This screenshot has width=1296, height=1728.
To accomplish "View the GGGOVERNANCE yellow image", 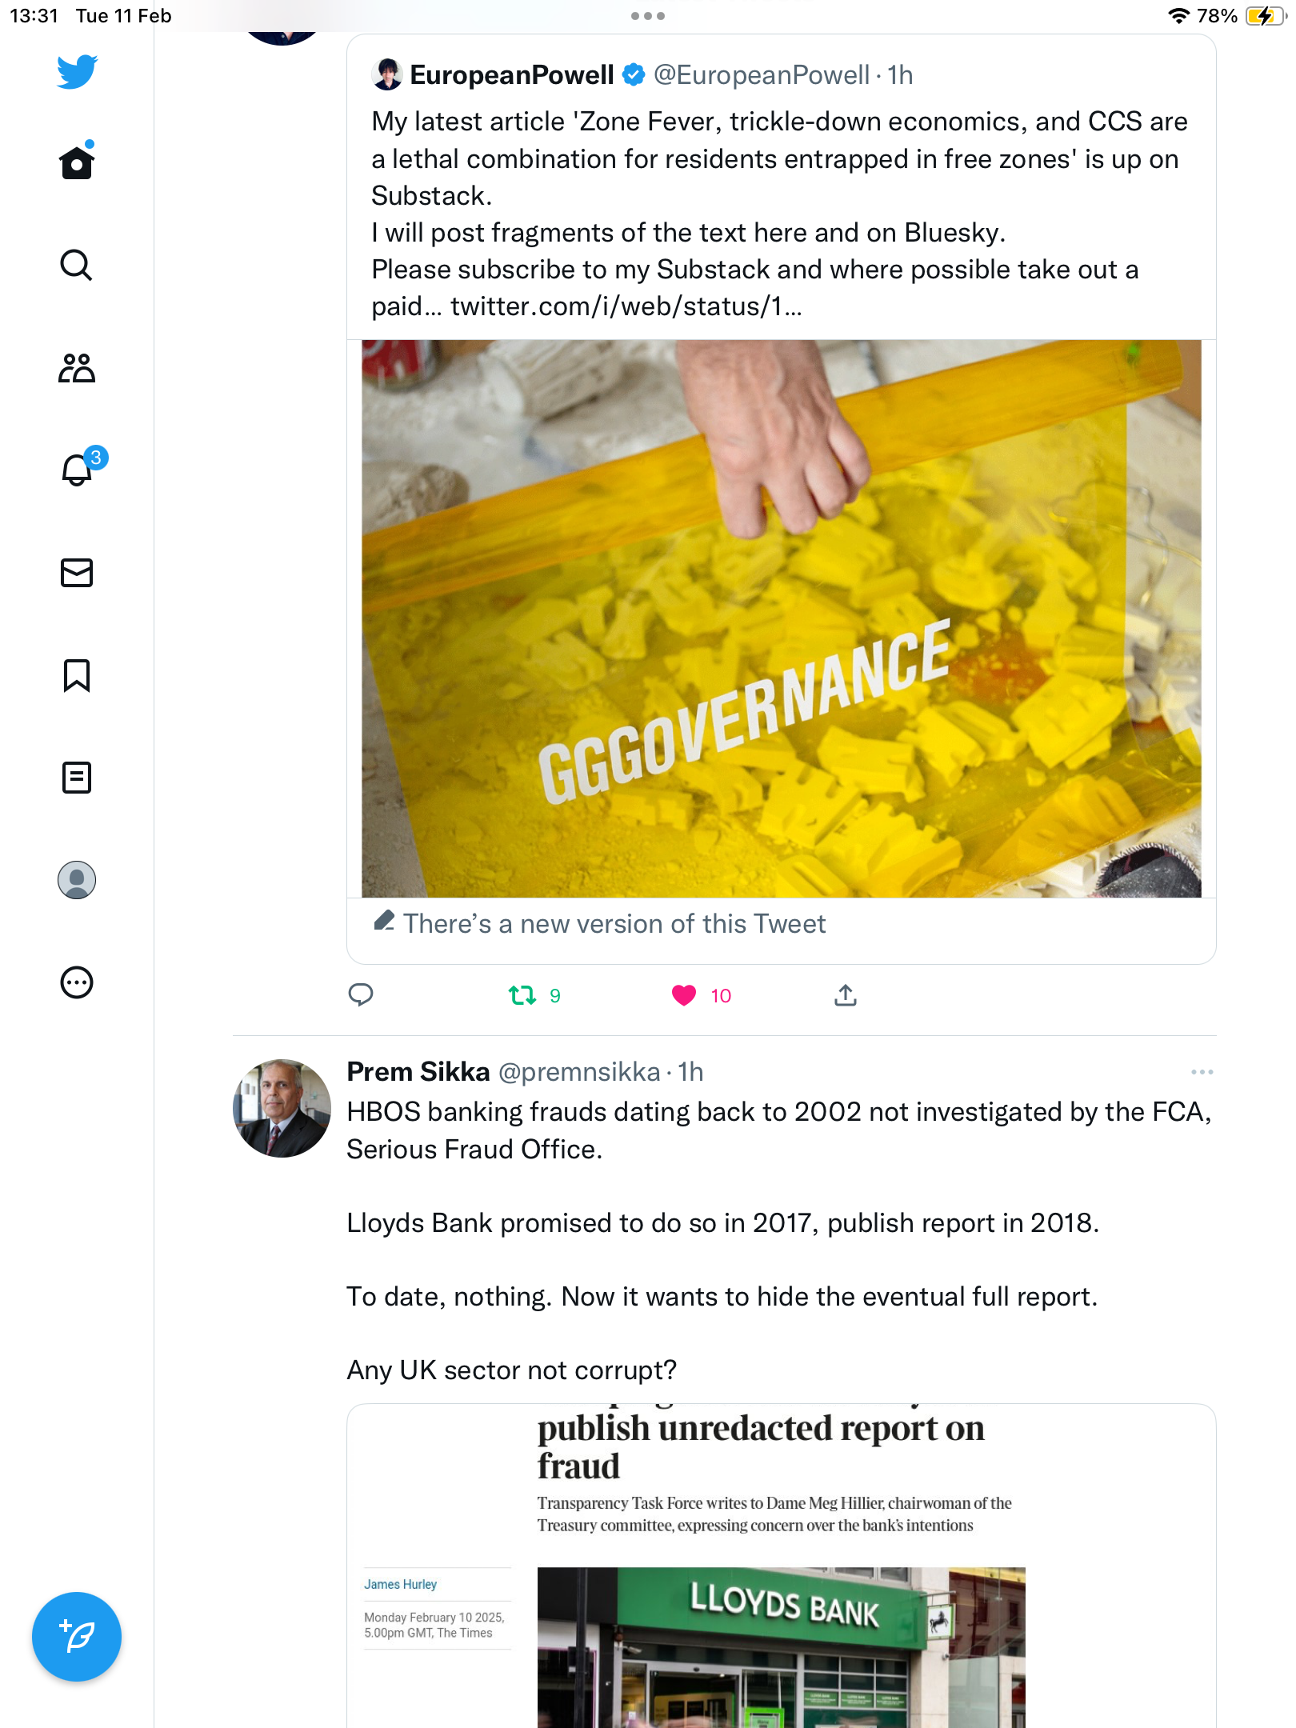I will click(x=782, y=618).
